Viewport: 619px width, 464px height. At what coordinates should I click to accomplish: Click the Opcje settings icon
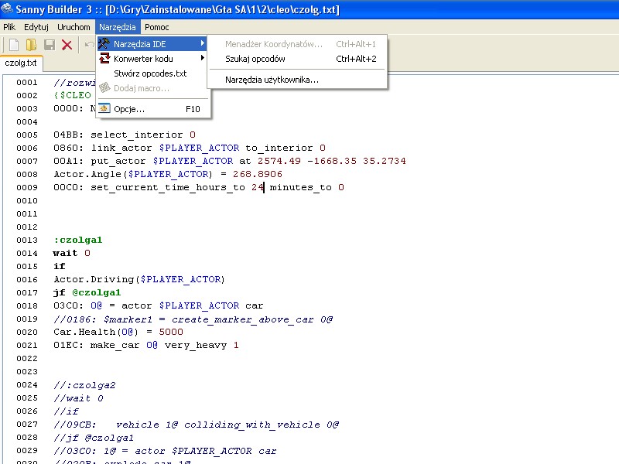(104, 109)
